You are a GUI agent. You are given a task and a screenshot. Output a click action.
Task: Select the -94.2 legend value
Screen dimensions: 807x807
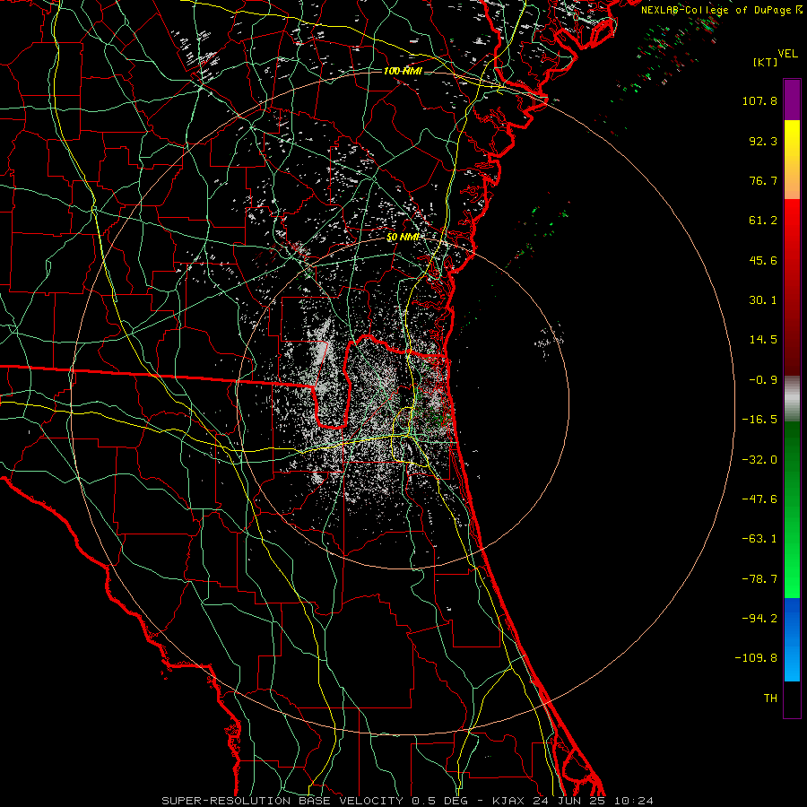[x=759, y=618]
